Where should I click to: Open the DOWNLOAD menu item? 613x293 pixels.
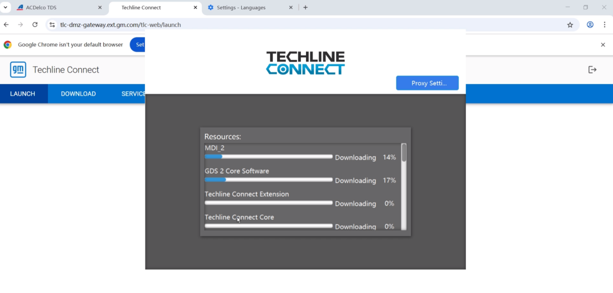[x=78, y=94]
